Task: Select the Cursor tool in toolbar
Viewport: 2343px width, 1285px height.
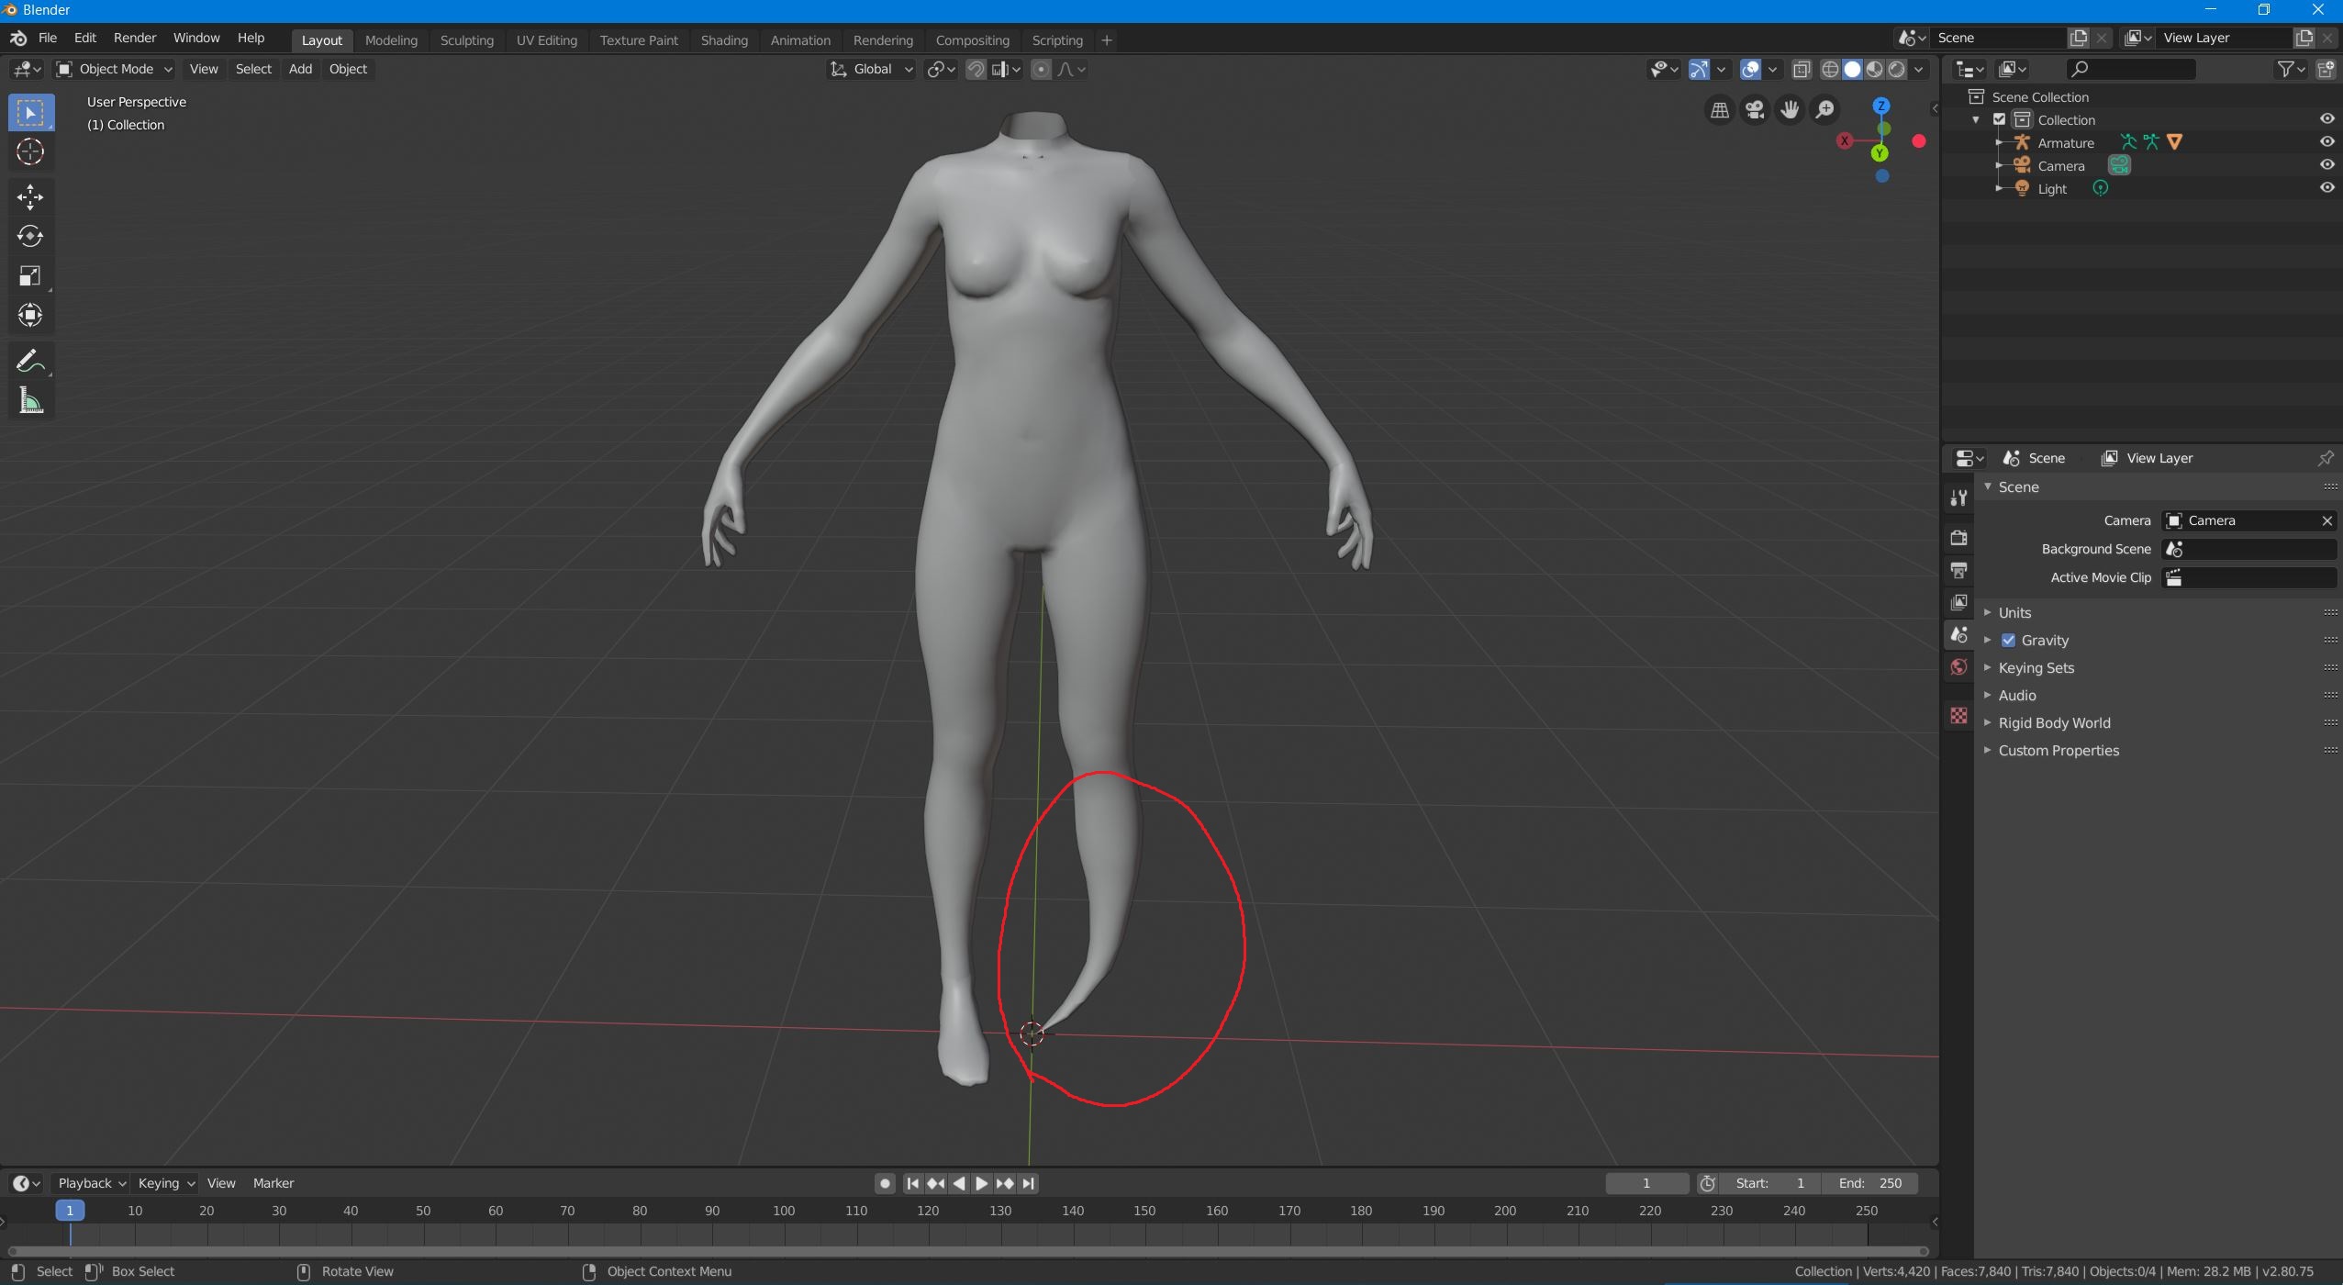Action: pos(29,152)
